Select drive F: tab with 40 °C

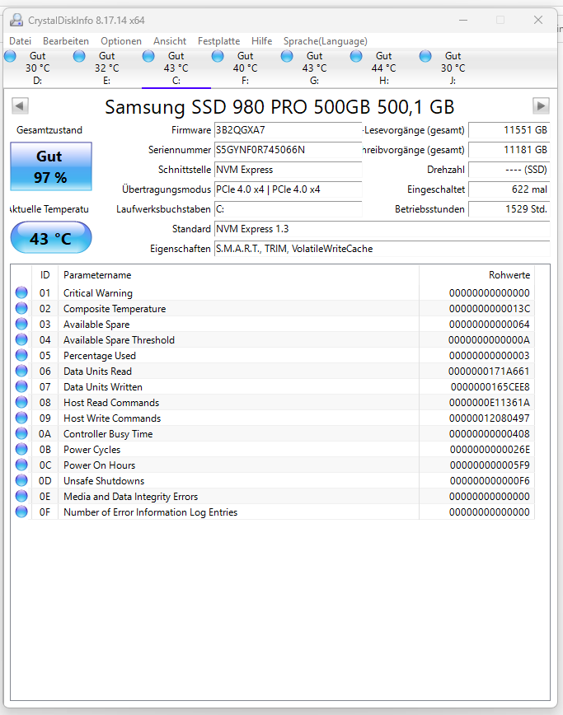[x=246, y=68]
